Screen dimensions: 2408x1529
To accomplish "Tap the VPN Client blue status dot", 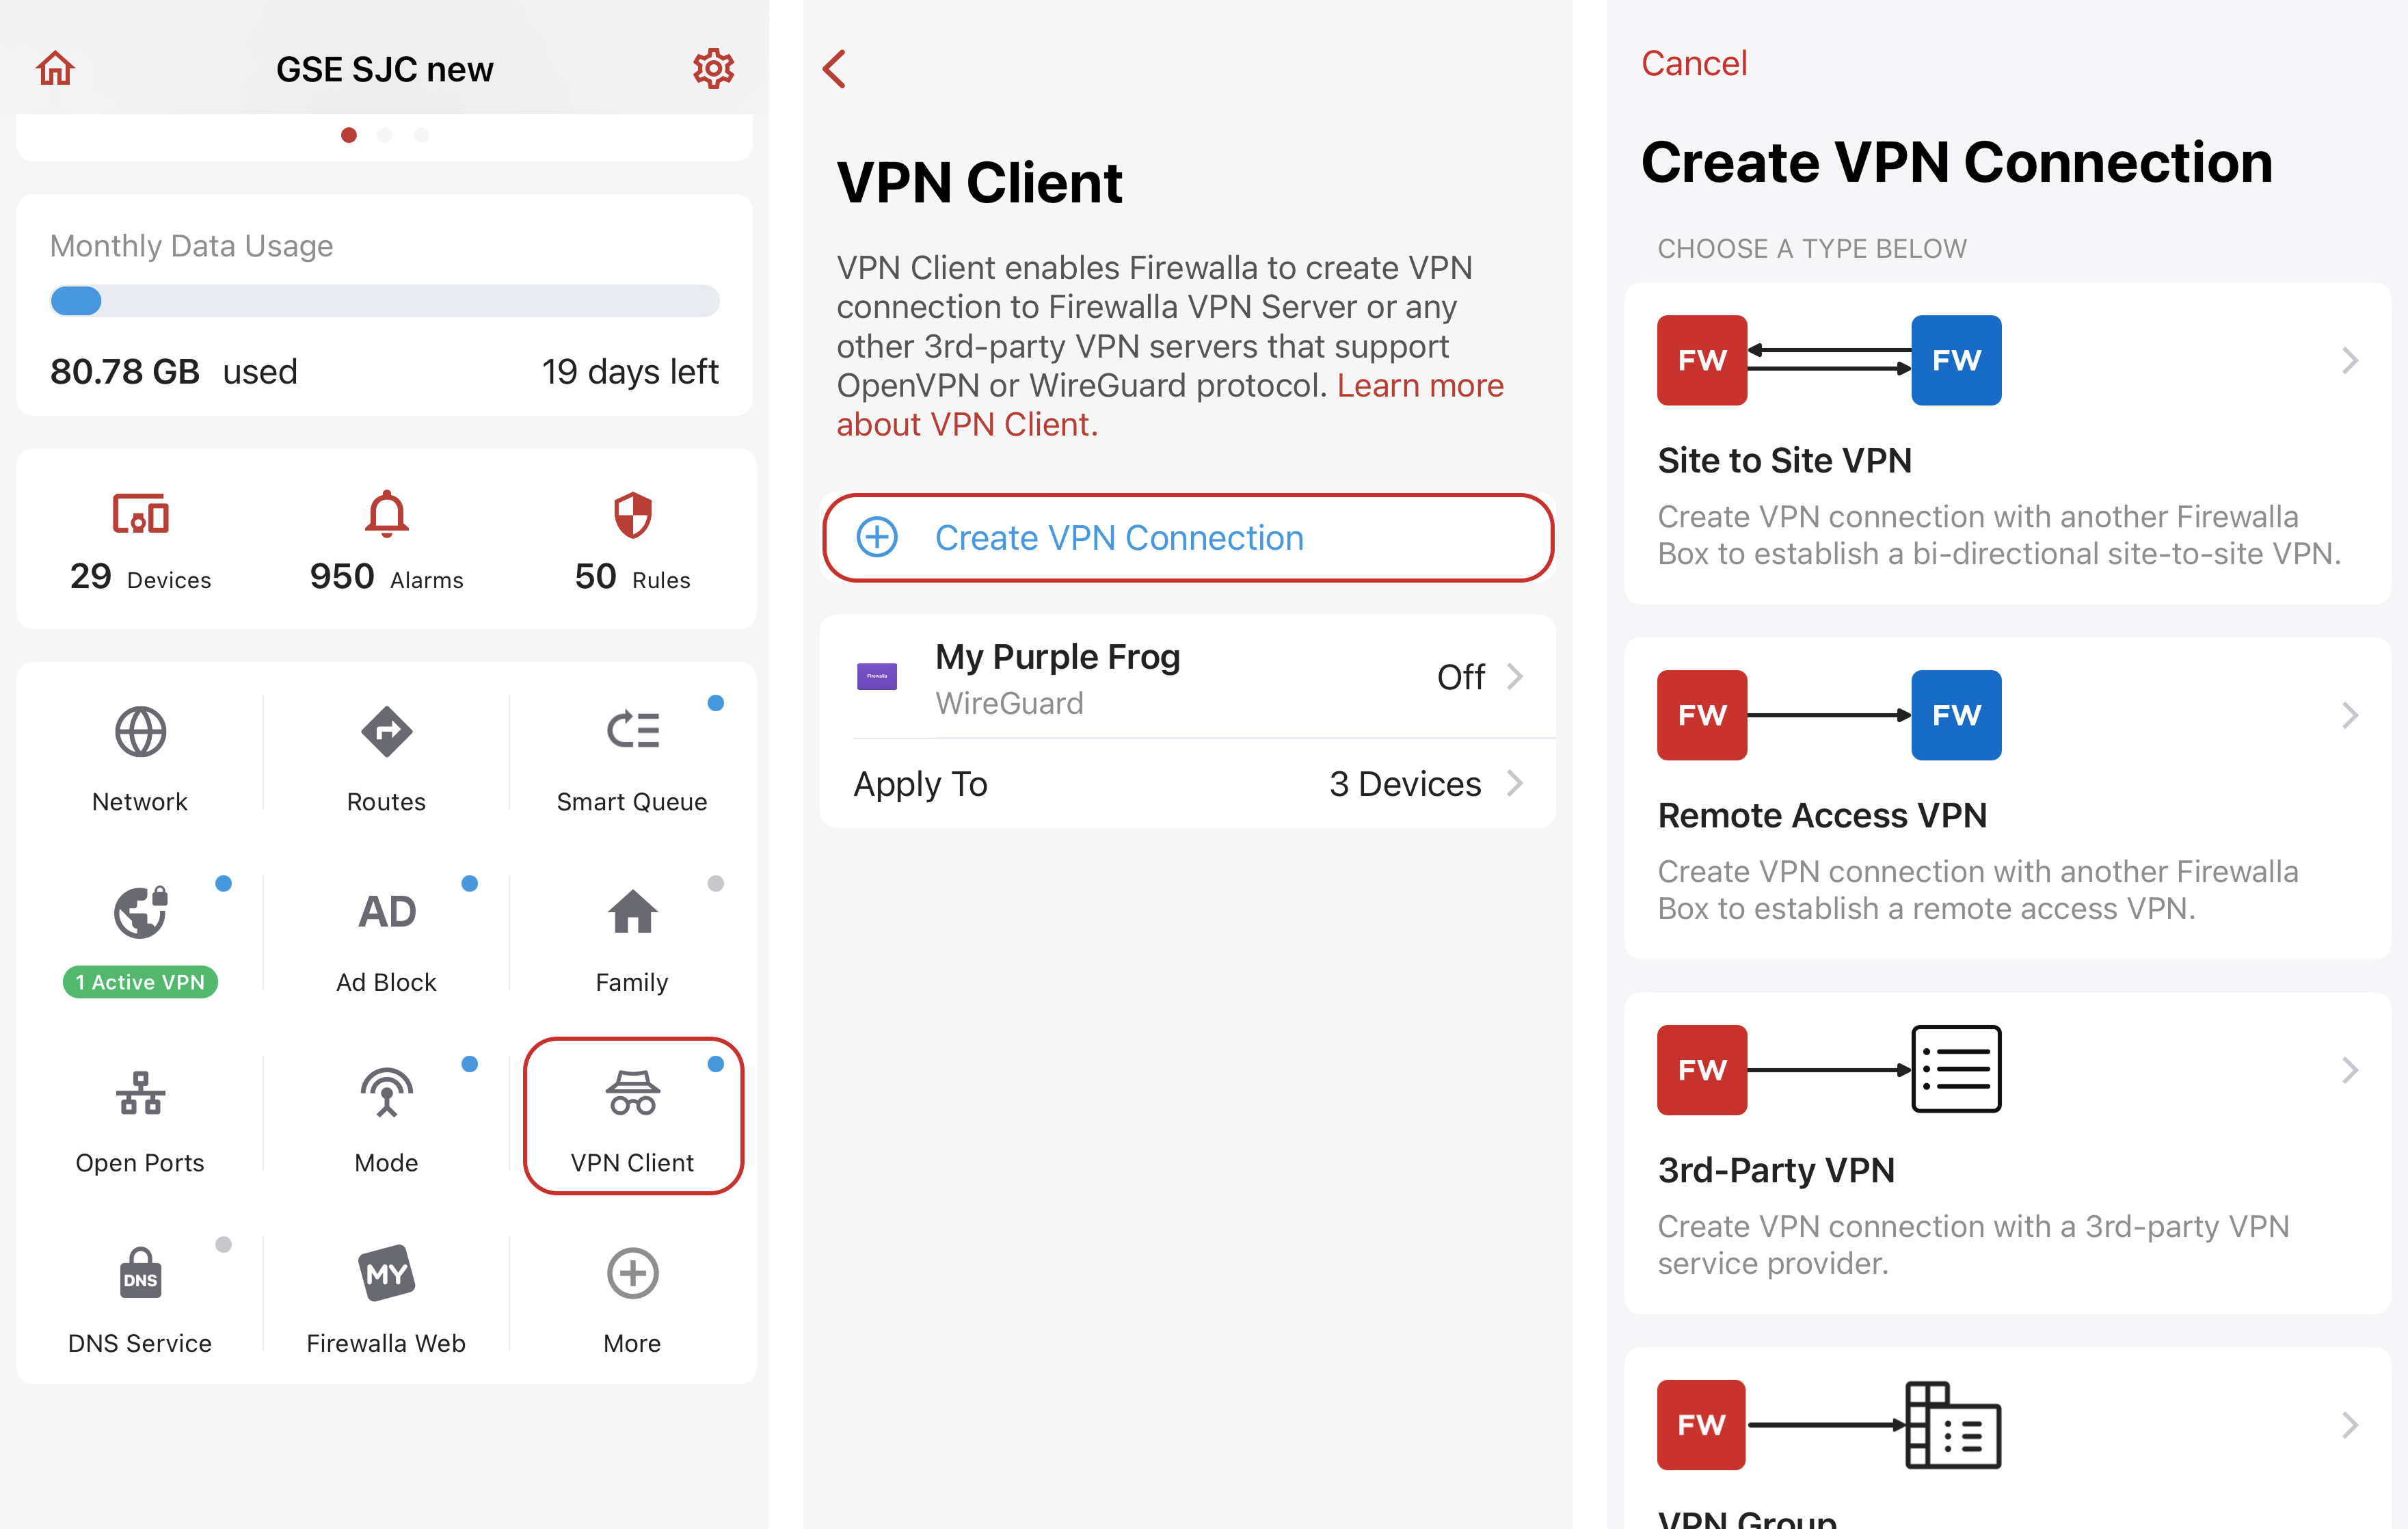I will pos(716,1064).
